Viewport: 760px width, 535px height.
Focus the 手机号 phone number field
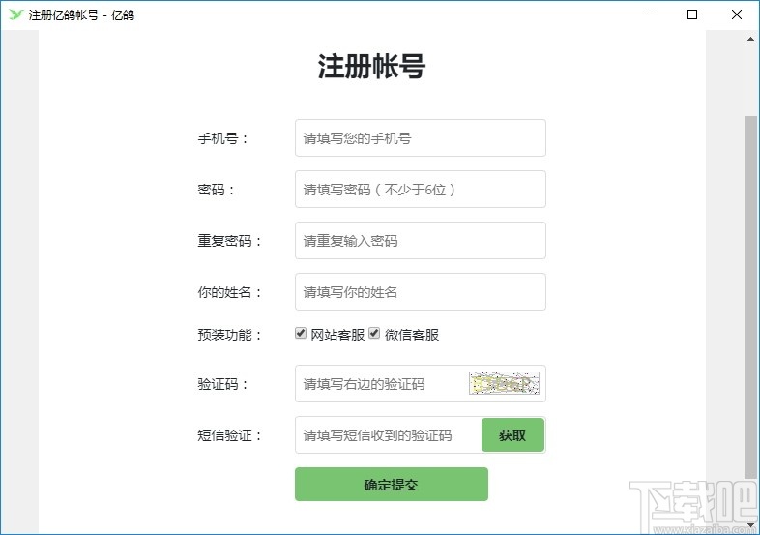[420, 138]
